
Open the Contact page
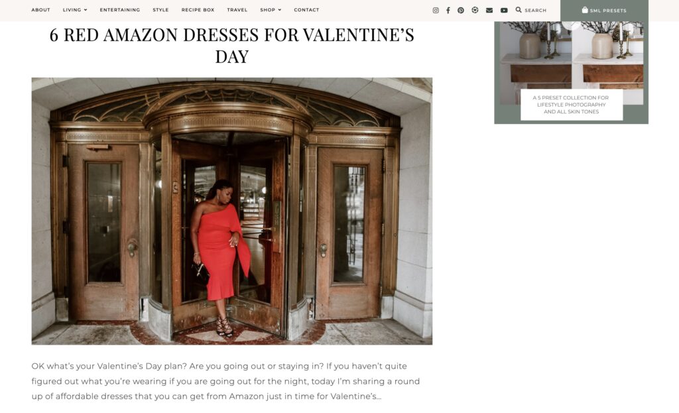pos(306,10)
